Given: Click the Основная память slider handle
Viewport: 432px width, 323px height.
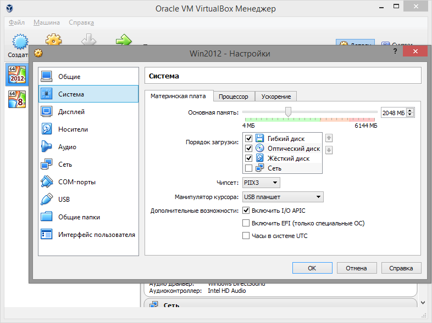Looking at the screenshot, I should click(288, 112).
